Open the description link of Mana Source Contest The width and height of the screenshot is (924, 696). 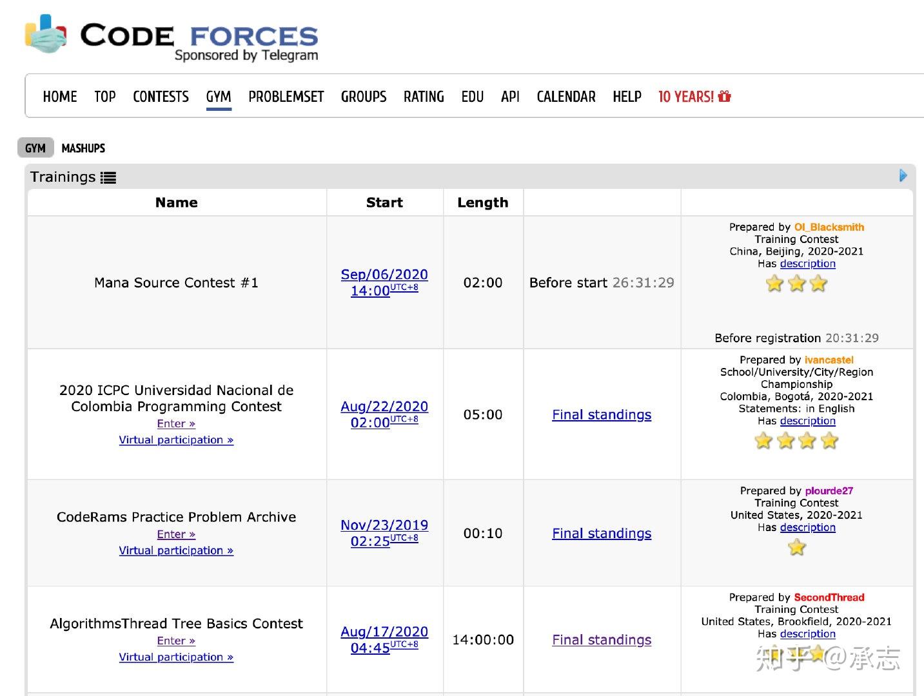click(808, 264)
